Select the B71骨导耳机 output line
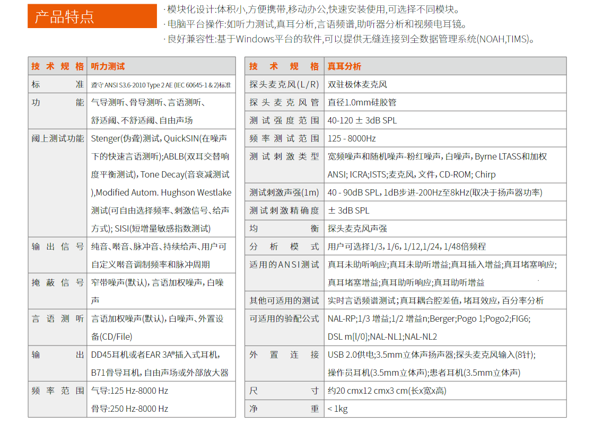The width and height of the screenshot is (594, 433). pos(160,373)
